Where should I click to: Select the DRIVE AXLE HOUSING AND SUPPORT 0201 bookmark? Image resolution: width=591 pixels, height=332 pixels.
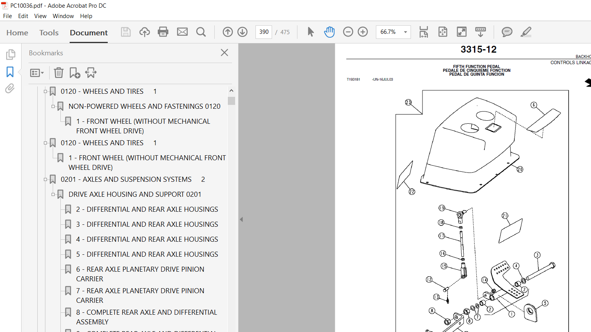(135, 194)
